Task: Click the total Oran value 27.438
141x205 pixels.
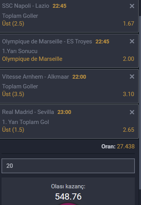Action: tap(126, 146)
